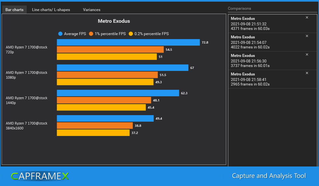This screenshot has width=319, height=186.
Task: Select the record with 4371 frames in 60.03s
Action: 273,24
